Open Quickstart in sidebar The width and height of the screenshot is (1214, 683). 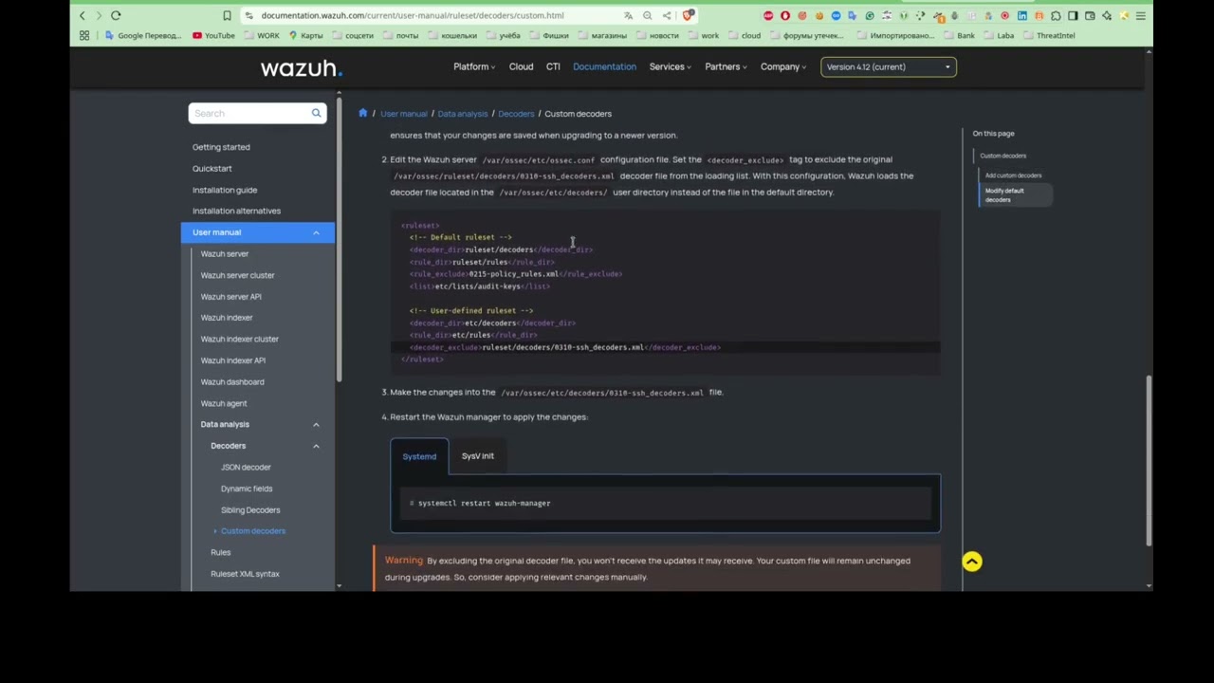point(212,169)
